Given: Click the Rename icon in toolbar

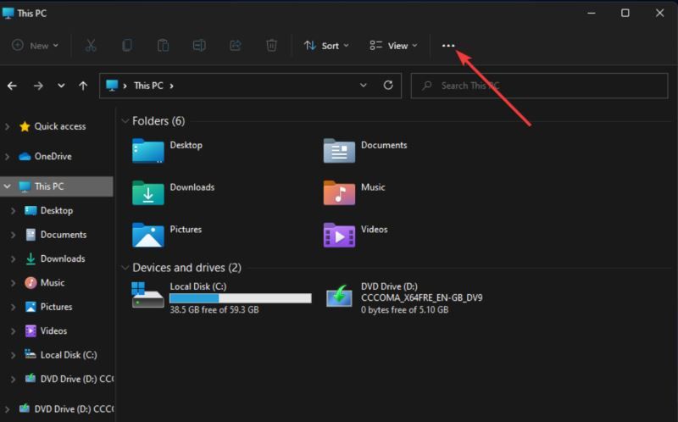Looking at the screenshot, I should click(199, 46).
